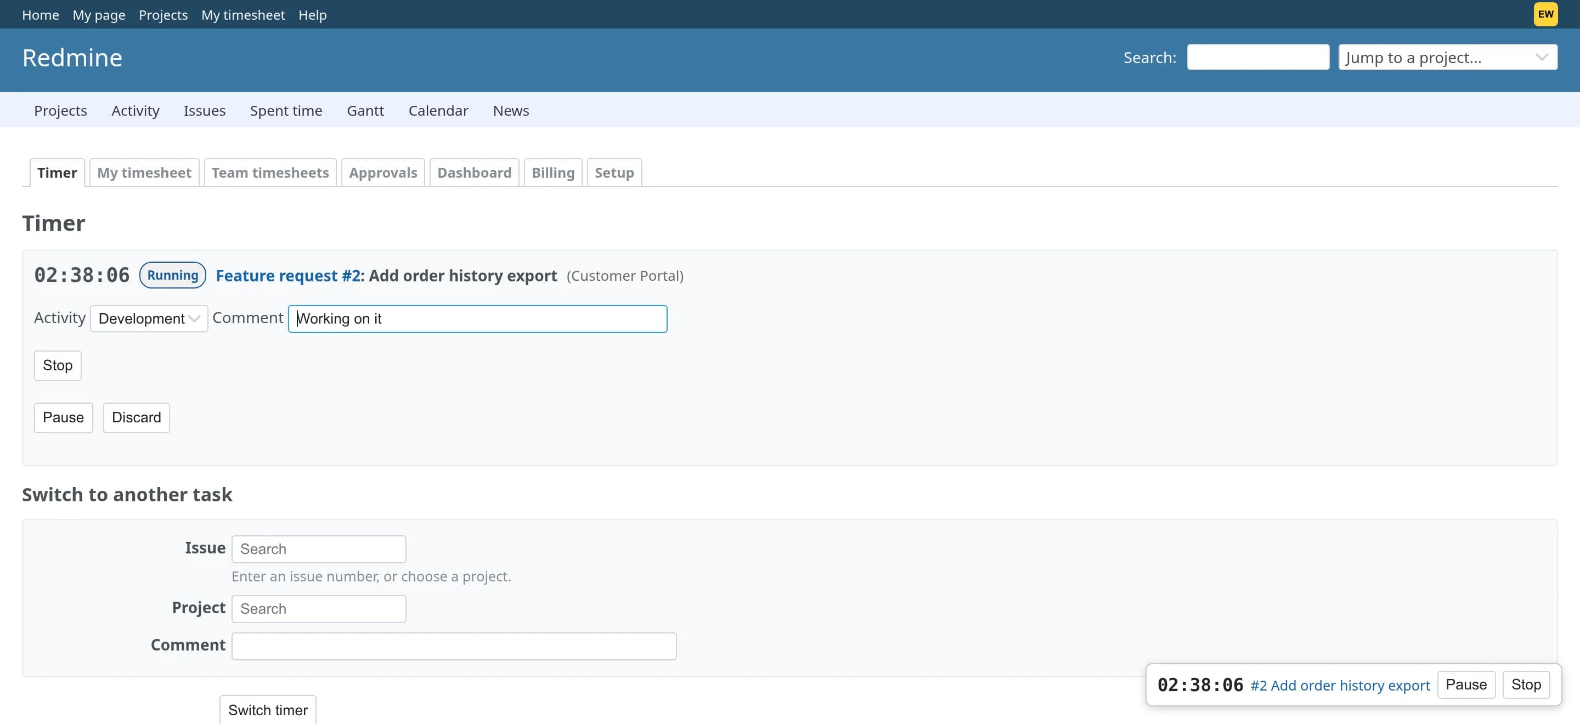This screenshot has width=1580, height=724.
Task: Open the Setup tab
Action: (x=614, y=172)
